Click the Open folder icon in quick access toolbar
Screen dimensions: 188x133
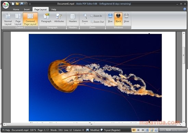point(17,4)
